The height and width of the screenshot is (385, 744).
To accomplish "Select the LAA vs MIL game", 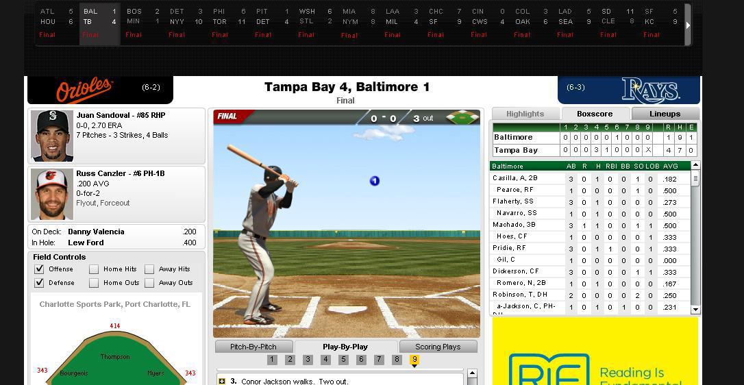I will pyautogui.click(x=402, y=23).
